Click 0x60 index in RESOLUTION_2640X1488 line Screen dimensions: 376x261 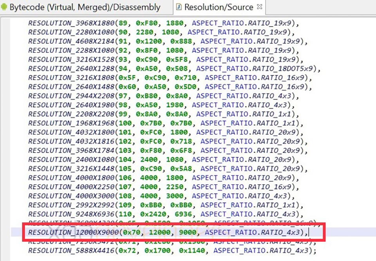click(x=127, y=87)
